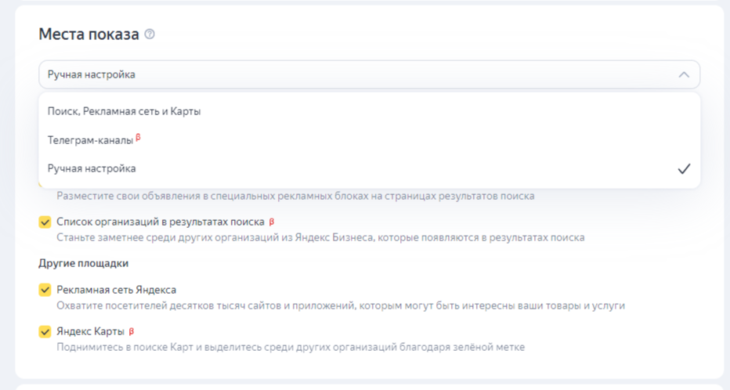Click description about special ad blocks in search

click(x=295, y=196)
